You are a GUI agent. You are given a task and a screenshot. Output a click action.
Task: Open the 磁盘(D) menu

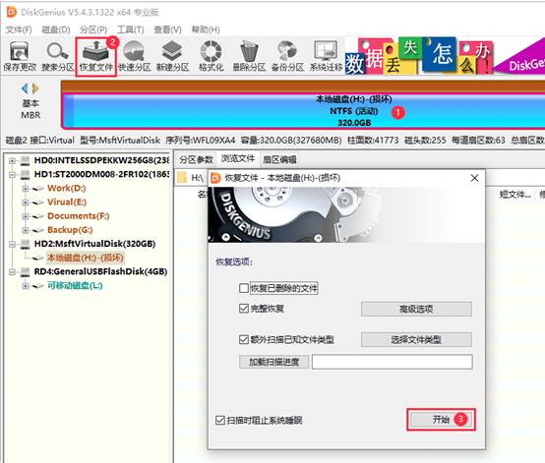(56, 29)
